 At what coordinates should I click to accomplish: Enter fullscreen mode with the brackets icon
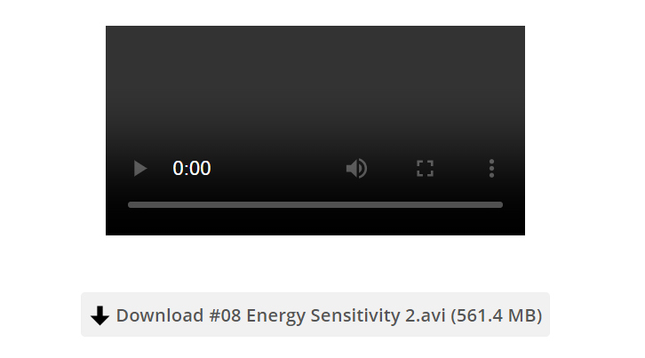425,168
